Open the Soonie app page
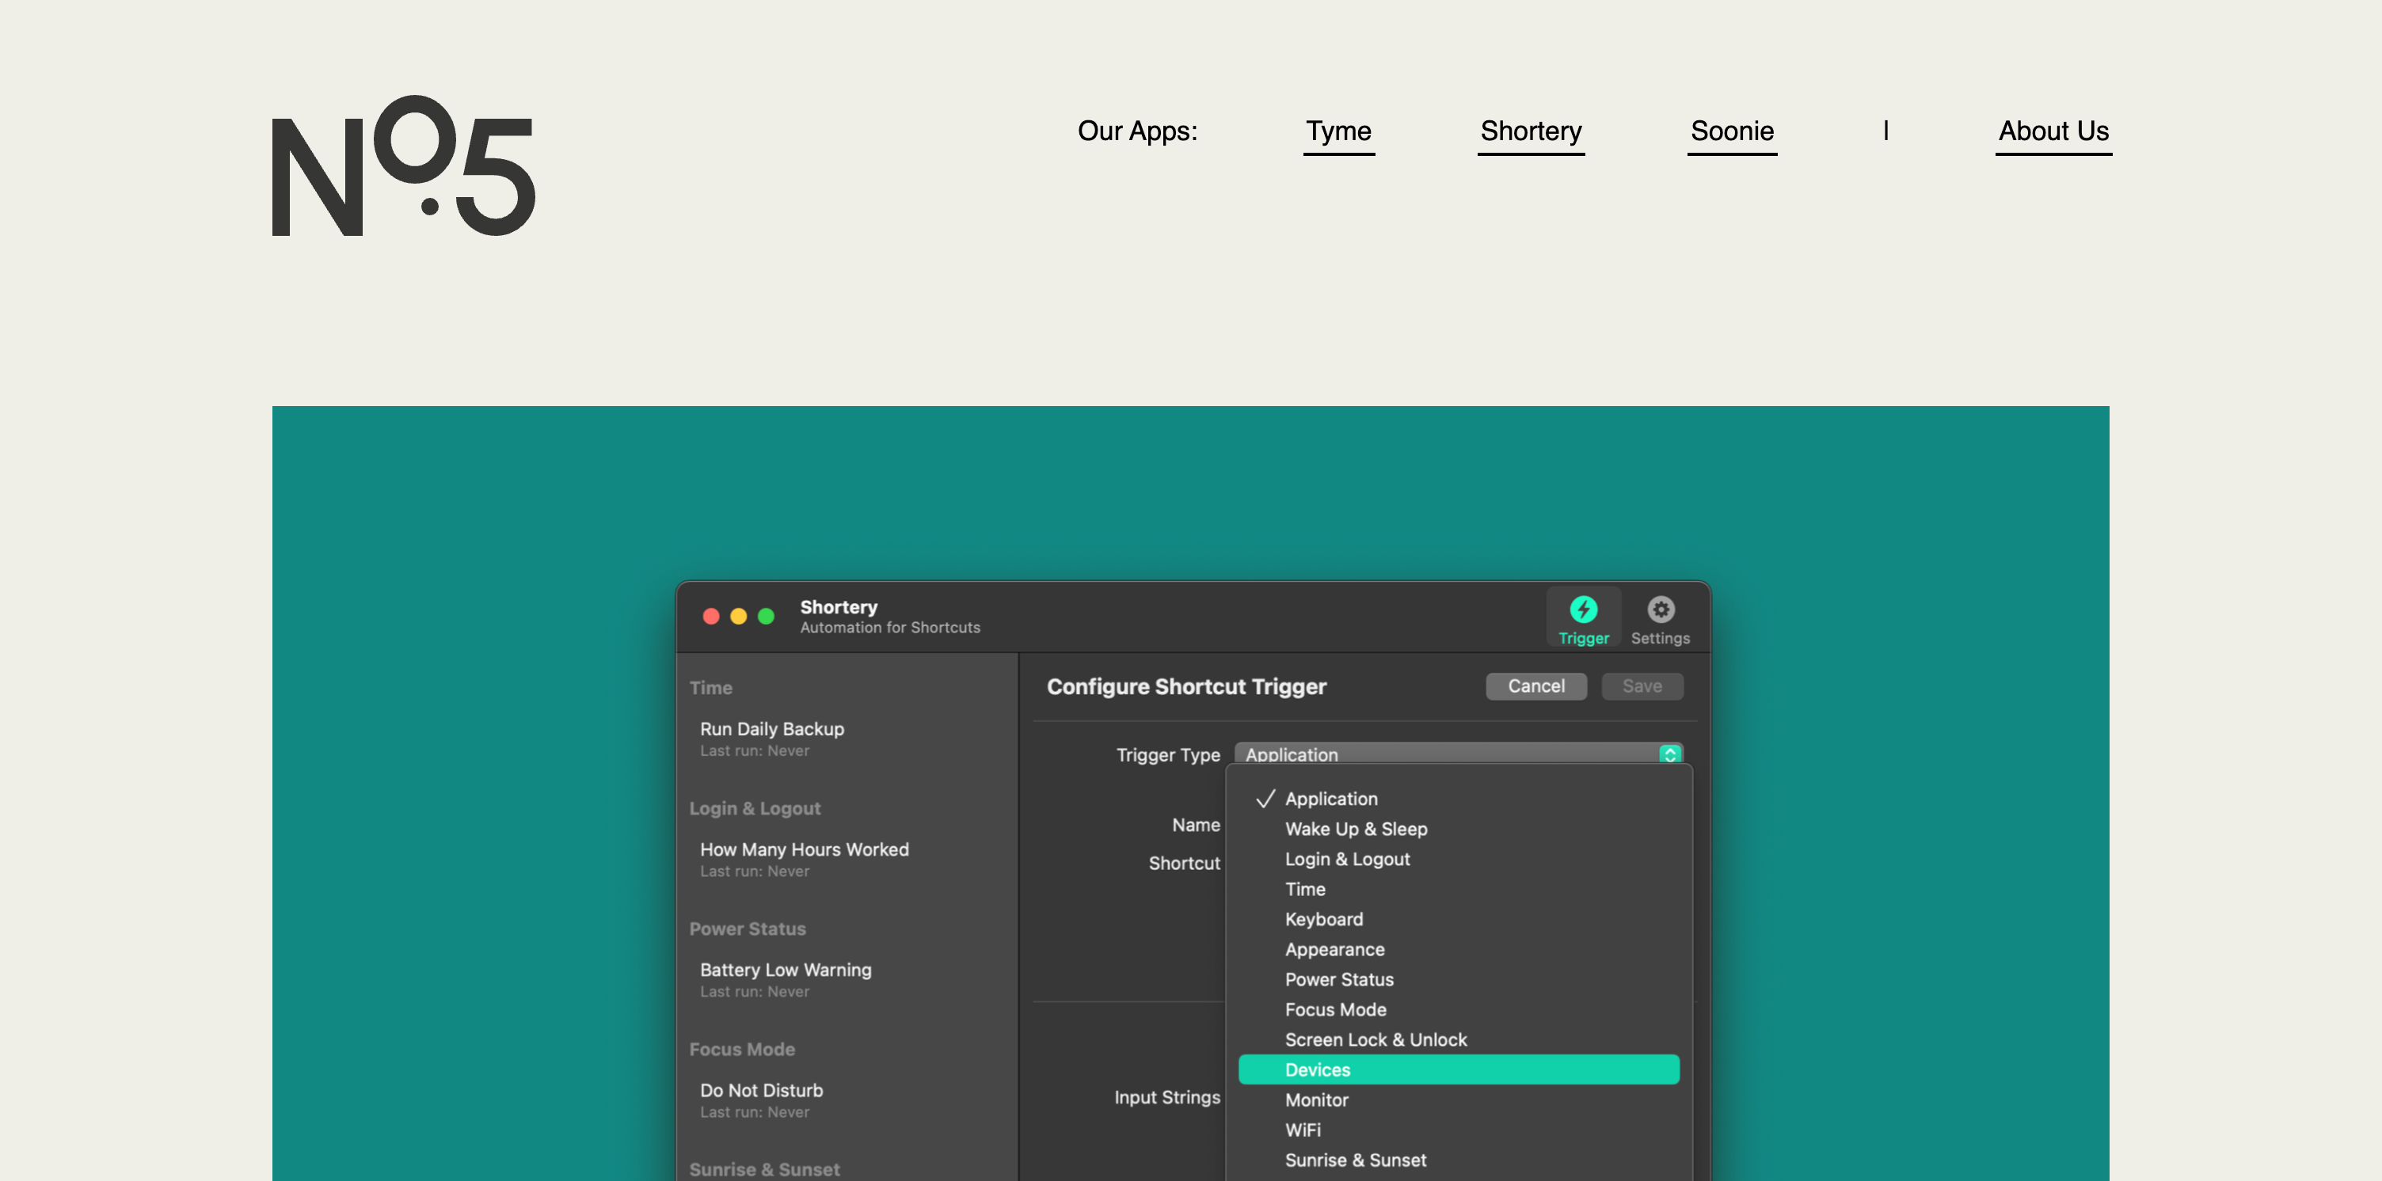 point(1731,131)
